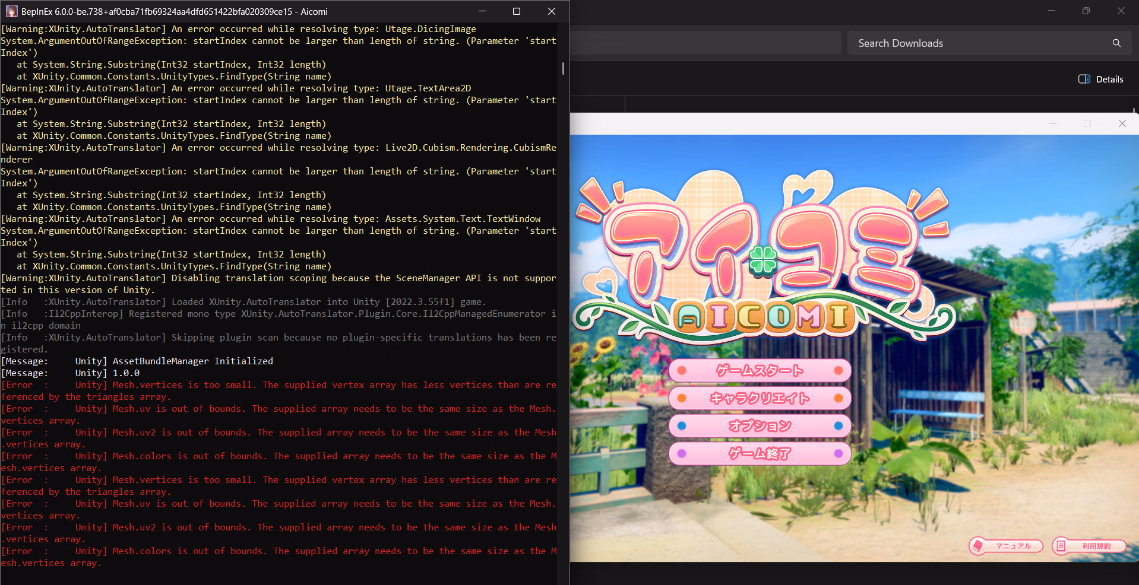Viewport: 1139px width, 585px height.
Task: Click the document icon on the 利用規約 button
Action: [x=1061, y=546]
